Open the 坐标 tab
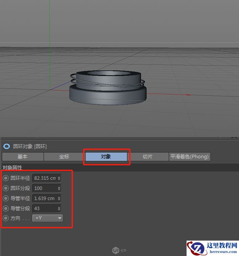Screen dimensions: 239x256 pos(64,156)
